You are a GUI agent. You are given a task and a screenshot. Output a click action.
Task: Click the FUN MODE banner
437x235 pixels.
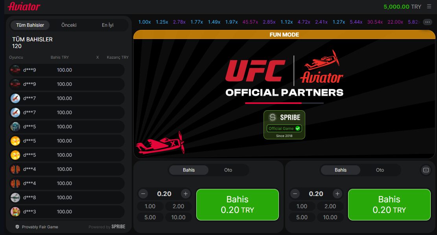pyautogui.click(x=284, y=35)
